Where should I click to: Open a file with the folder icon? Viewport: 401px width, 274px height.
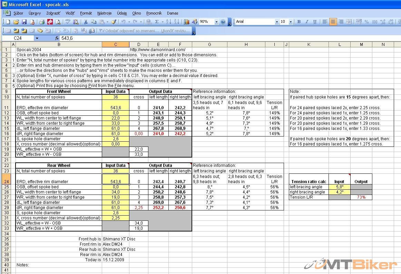click(x=16, y=22)
